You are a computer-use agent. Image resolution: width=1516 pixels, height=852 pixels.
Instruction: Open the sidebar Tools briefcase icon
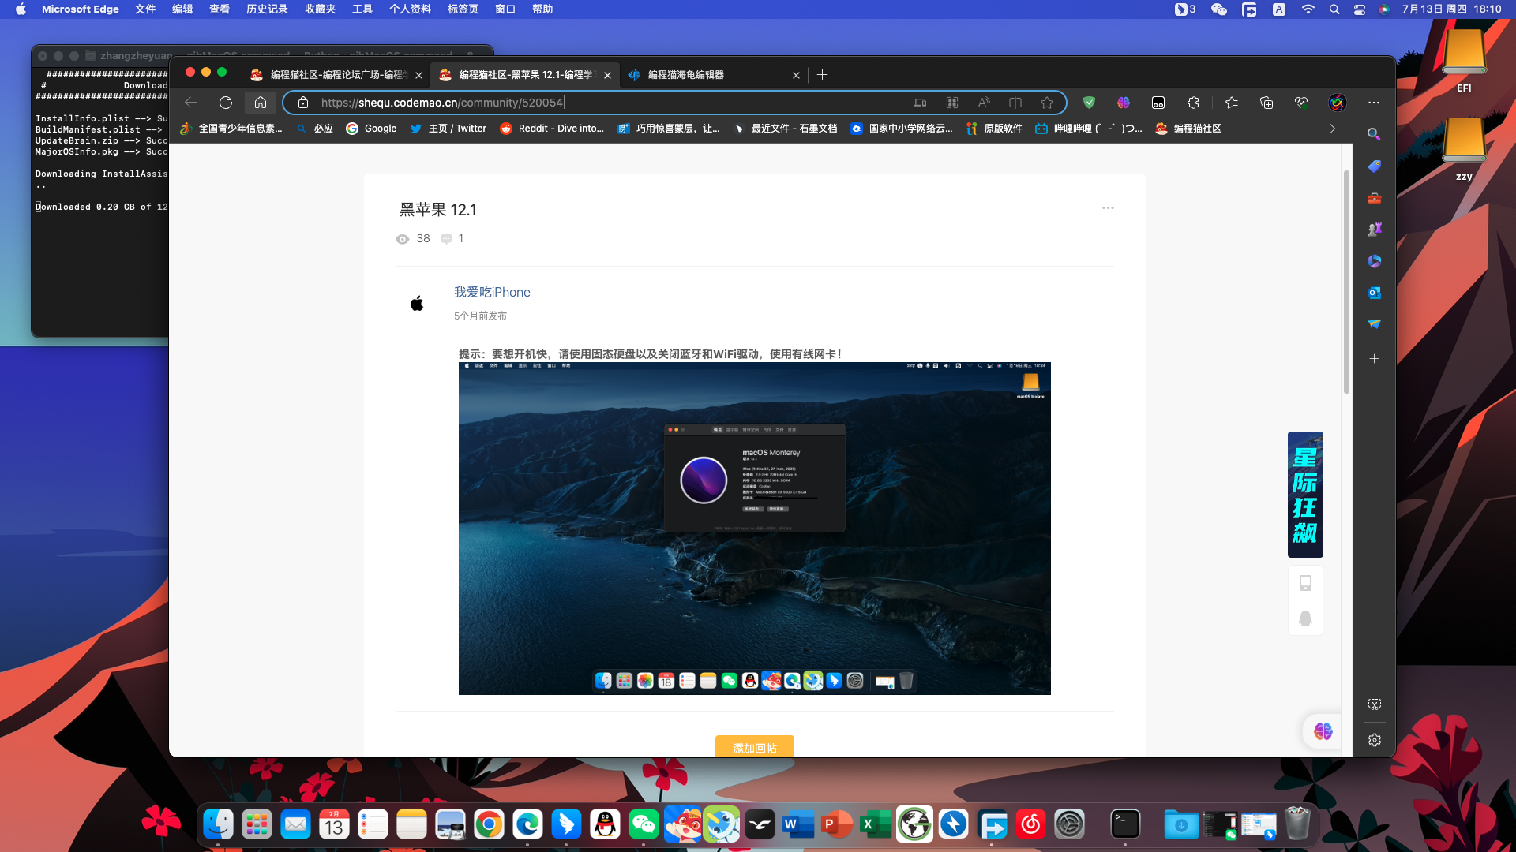tap(1375, 198)
